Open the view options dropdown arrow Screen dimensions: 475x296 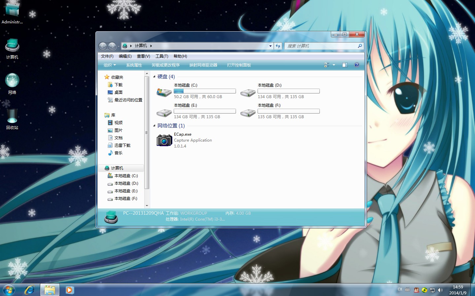tap(334, 65)
